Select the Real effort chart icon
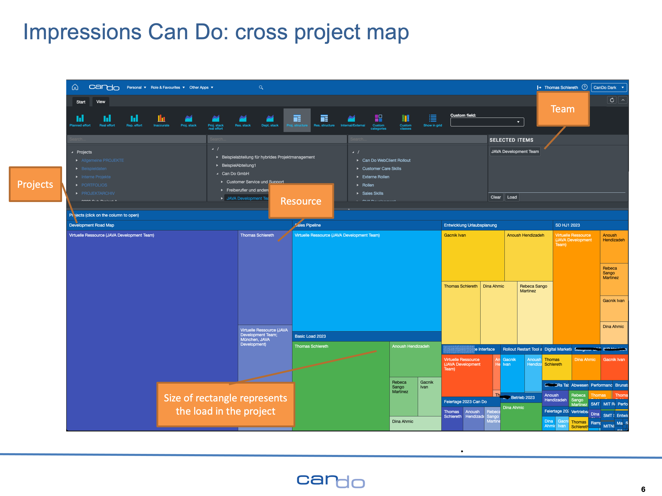 [x=107, y=120]
